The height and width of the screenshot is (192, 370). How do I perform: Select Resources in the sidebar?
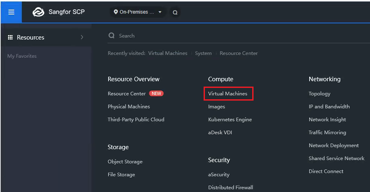[46, 37]
